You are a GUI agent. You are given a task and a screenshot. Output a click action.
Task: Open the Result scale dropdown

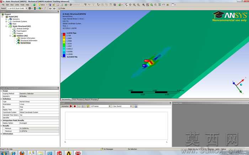[26, 8]
